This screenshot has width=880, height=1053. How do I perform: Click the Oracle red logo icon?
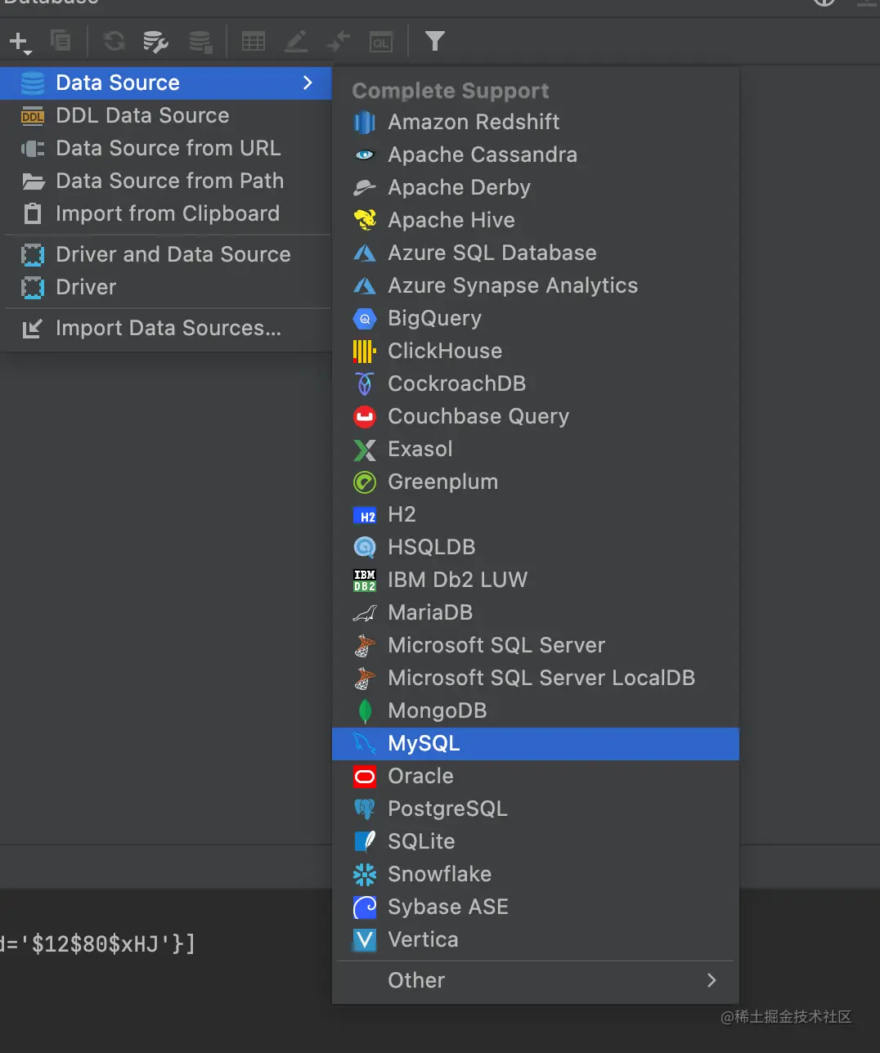[365, 776]
